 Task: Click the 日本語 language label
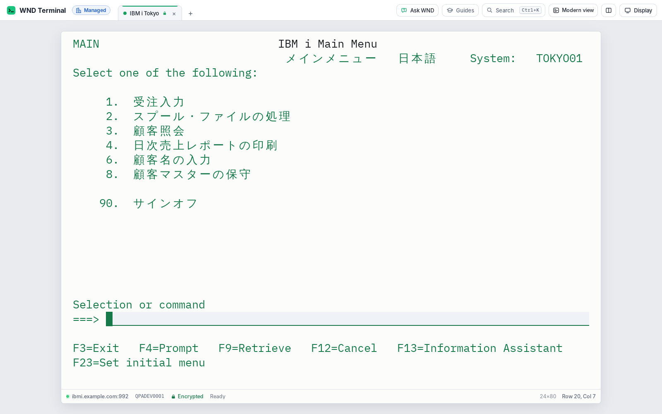pyautogui.click(x=417, y=58)
